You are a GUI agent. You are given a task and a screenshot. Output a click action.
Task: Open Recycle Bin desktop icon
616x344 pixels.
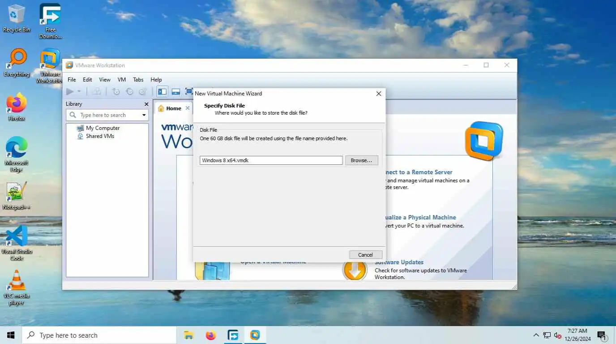coord(17,18)
